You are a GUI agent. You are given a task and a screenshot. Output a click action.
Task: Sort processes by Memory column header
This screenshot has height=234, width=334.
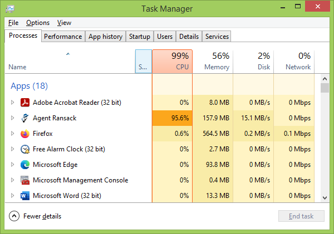[x=213, y=62]
